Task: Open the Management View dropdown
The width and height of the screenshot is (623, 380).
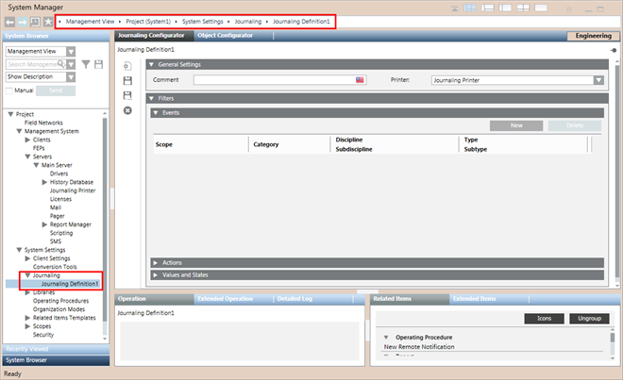Action: tap(71, 51)
